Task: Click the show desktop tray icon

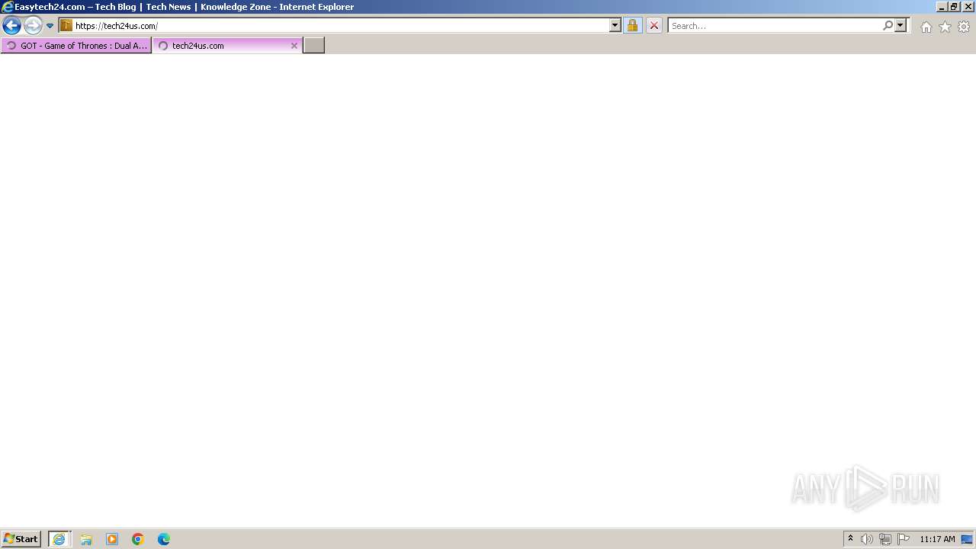Action: pos(967,539)
